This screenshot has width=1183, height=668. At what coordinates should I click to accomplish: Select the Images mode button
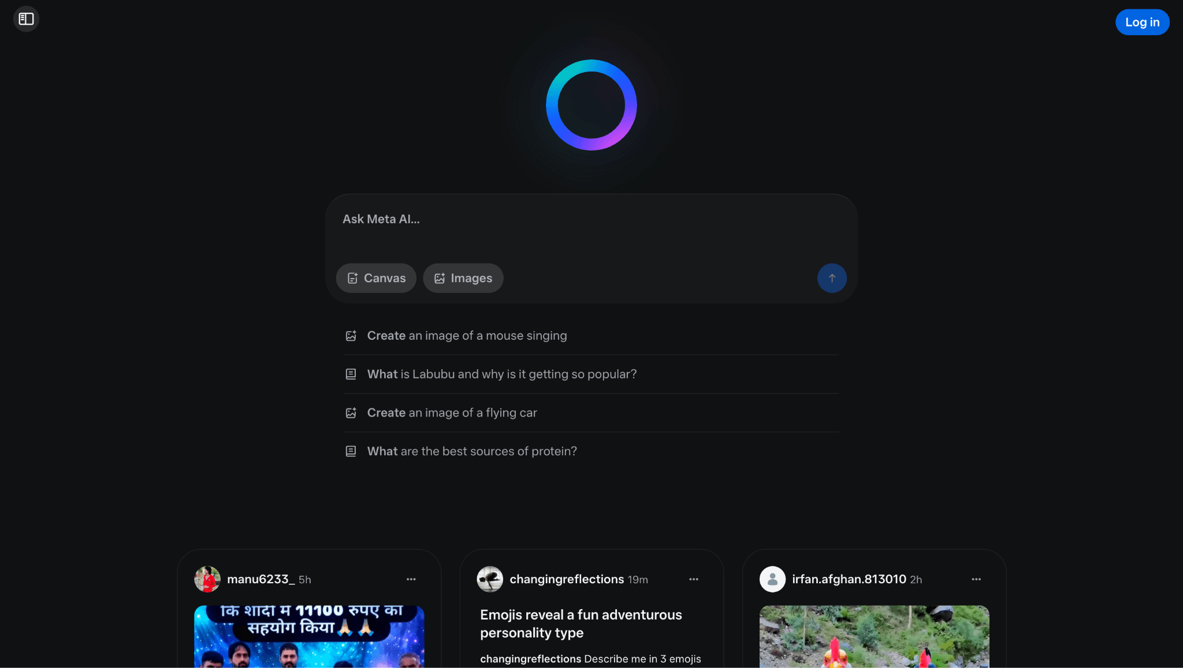point(463,278)
